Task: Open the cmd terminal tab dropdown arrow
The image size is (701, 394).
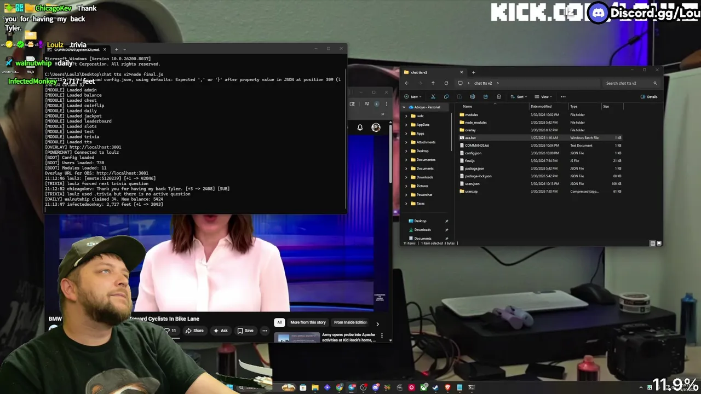Action: (x=124, y=49)
